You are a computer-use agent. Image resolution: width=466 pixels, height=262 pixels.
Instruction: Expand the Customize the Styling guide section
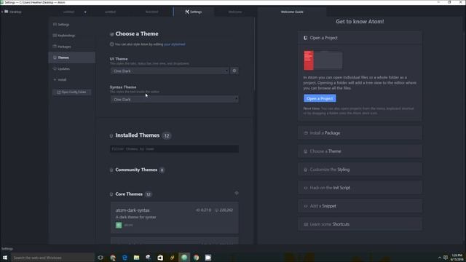(360, 170)
